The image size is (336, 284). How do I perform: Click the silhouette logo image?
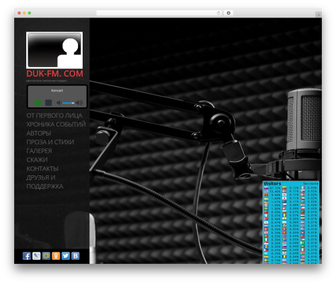click(x=54, y=50)
